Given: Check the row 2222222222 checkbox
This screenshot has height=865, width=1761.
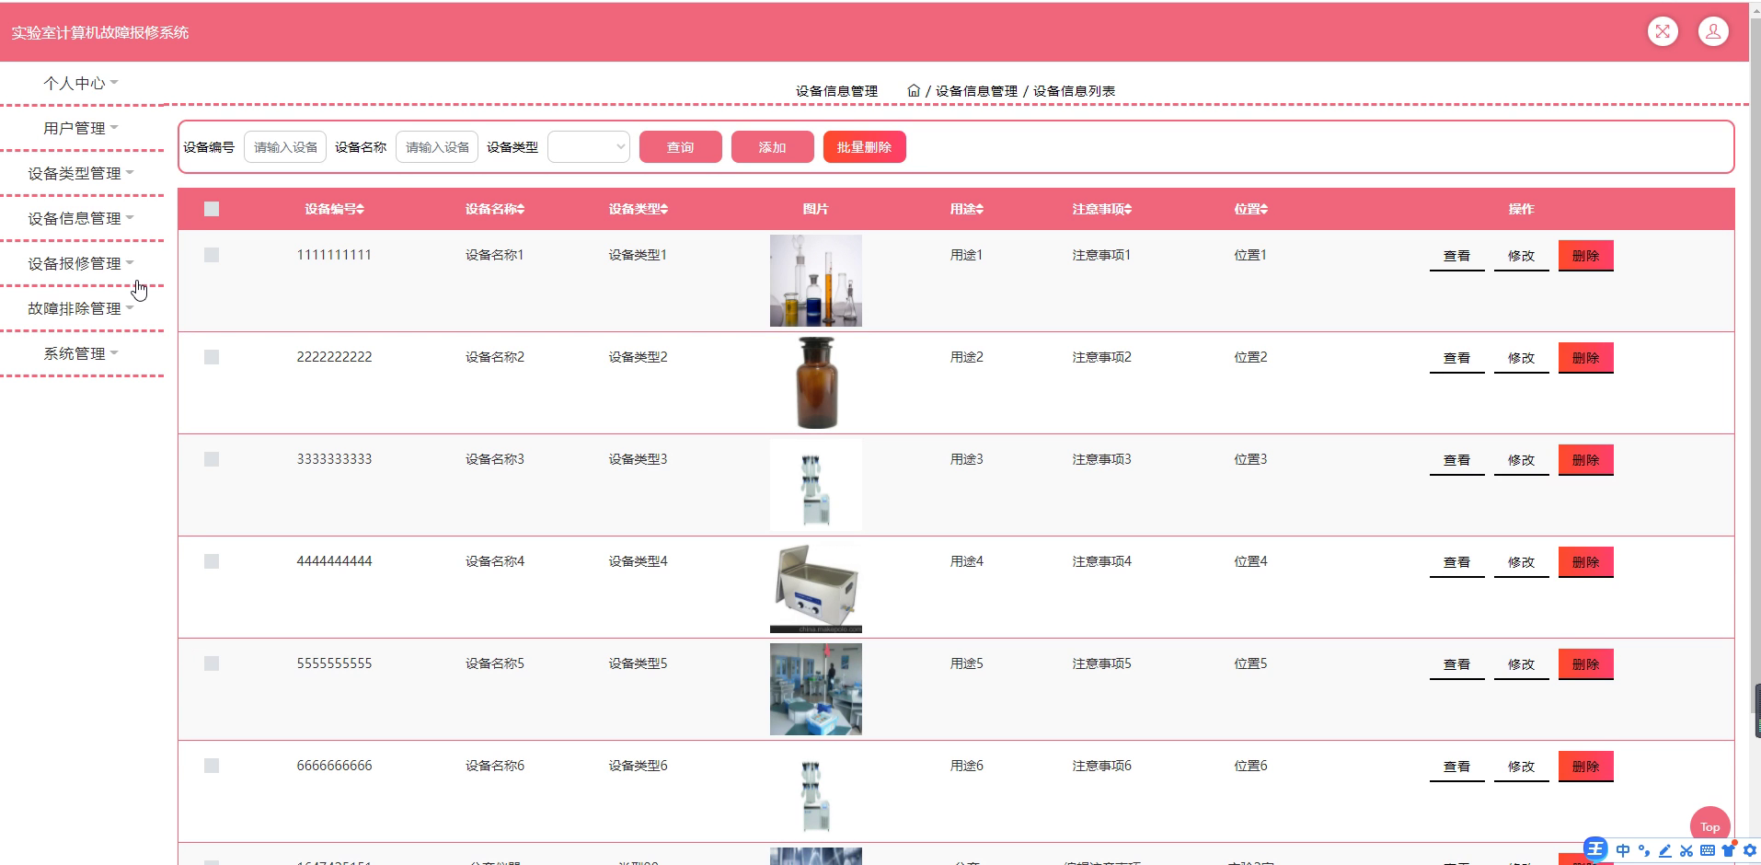Looking at the screenshot, I should tap(212, 357).
